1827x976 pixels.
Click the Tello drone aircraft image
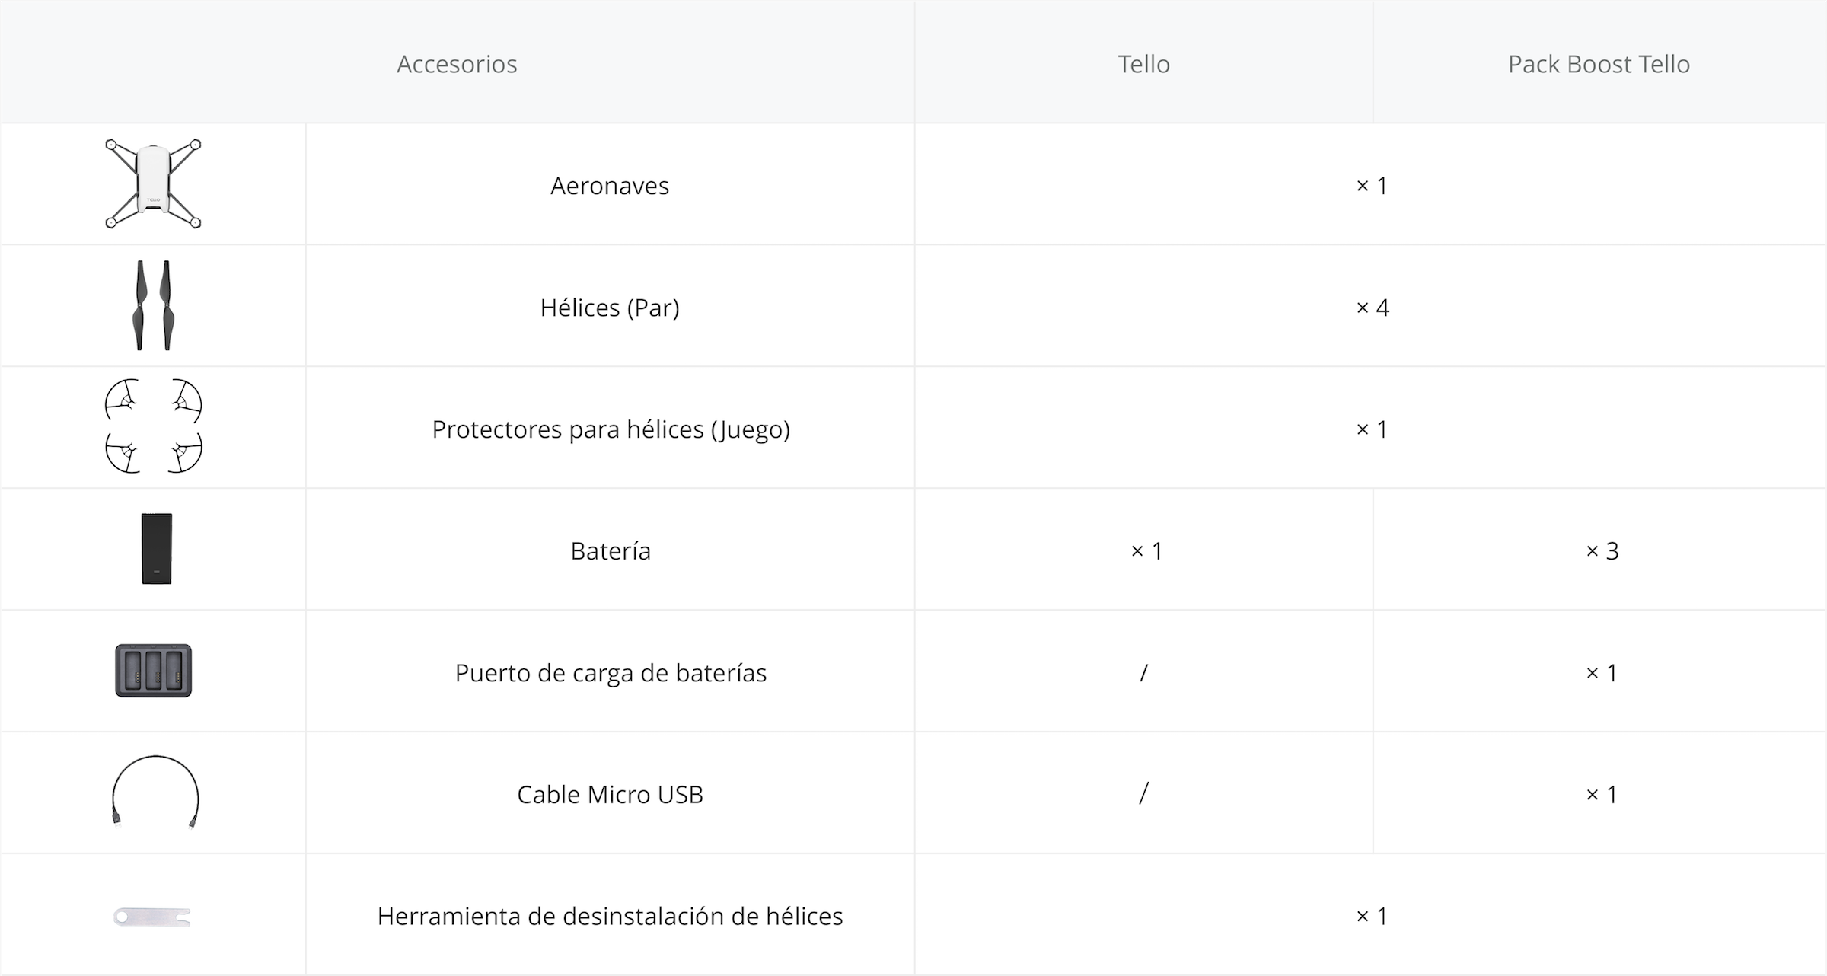pyautogui.click(x=153, y=183)
